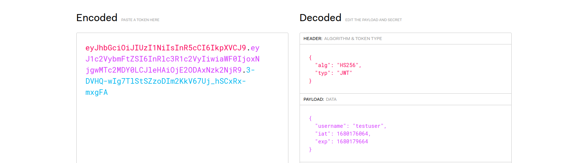
Task: Click the "PAYLOAD: Data" section label
Action: (320, 99)
